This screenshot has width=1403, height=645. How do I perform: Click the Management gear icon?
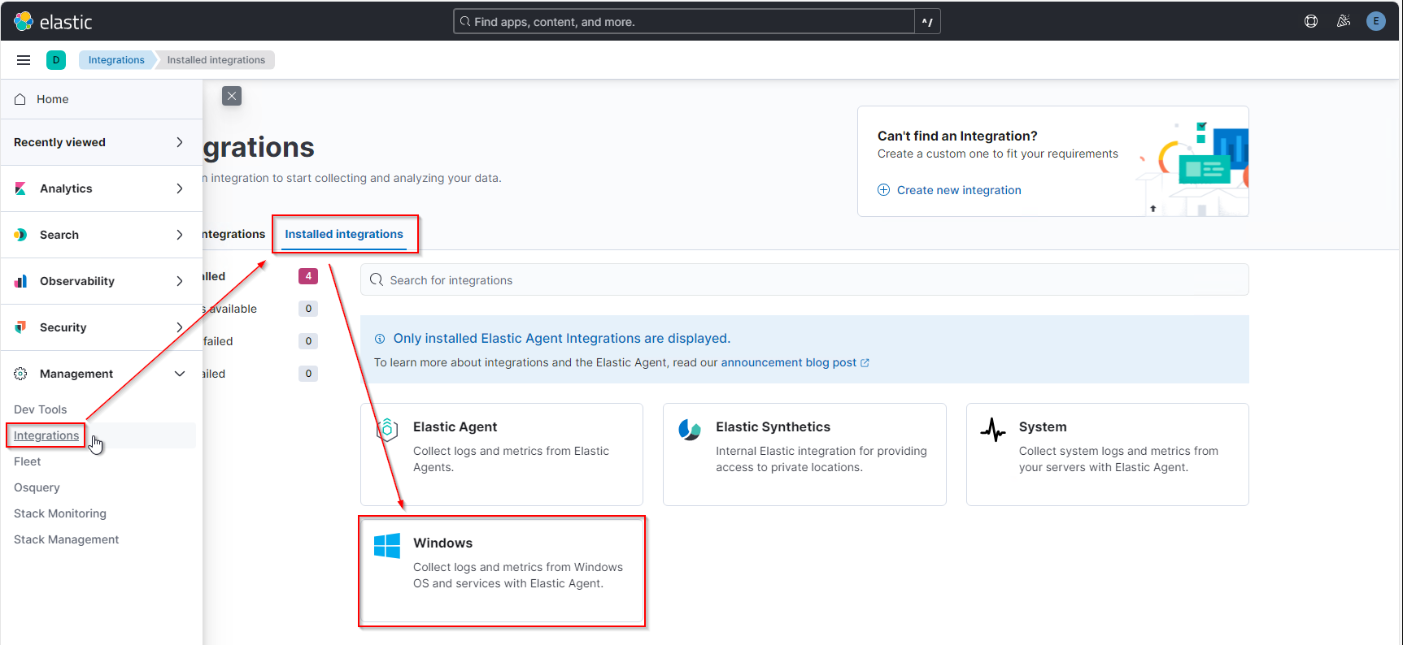point(20,374)
